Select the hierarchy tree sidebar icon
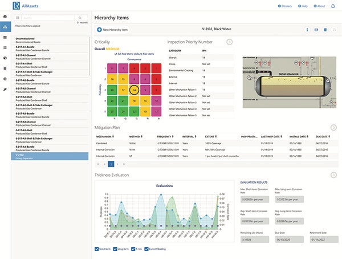342x259 pixels. (5, 27)
